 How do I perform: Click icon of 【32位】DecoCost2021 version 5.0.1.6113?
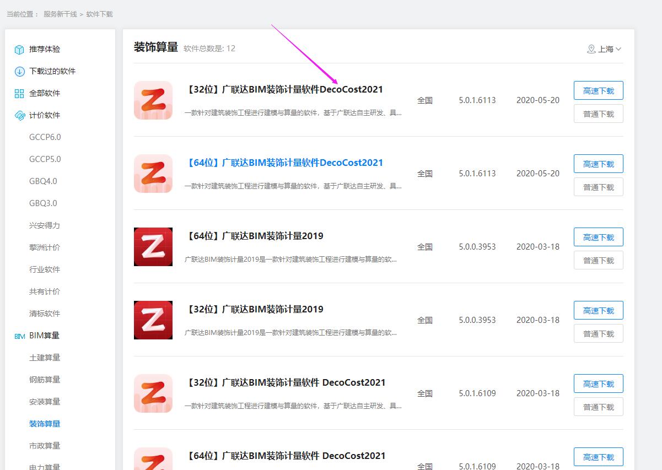pyautogui.click(x=153, y=100)
